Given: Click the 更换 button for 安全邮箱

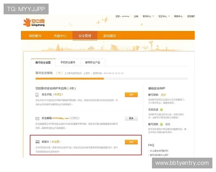Looking at the screenshot, I should (x=131, y=118).
